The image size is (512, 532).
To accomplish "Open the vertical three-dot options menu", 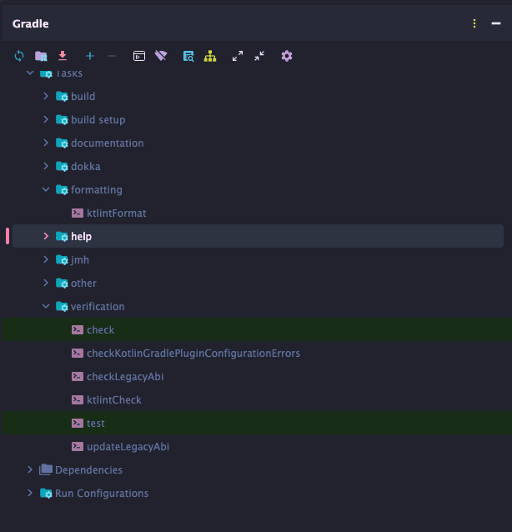I will pos(474,24).
